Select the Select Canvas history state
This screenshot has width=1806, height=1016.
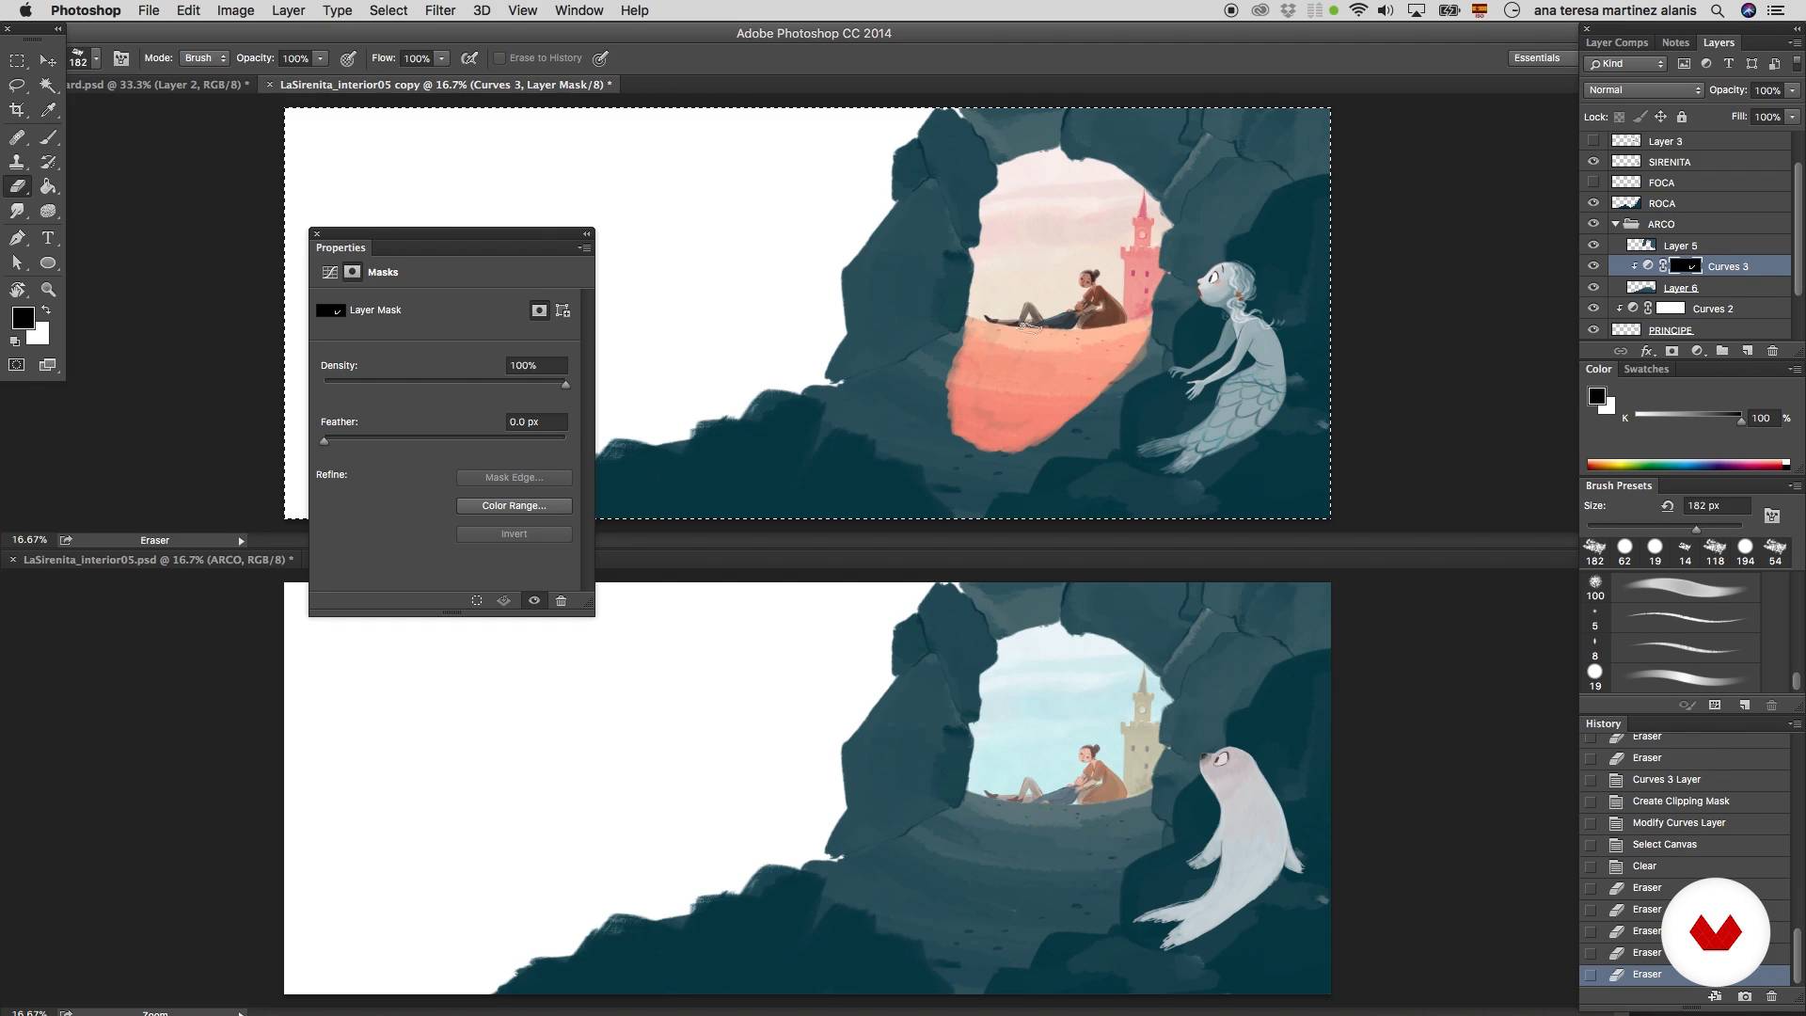(1685, 845)
